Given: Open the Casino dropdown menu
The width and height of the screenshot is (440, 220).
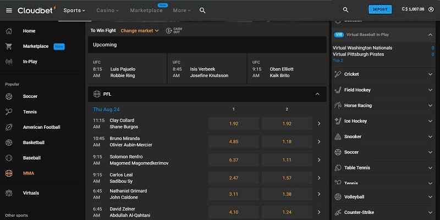Looking at the screenshot, I should click(x=107, y=10).
